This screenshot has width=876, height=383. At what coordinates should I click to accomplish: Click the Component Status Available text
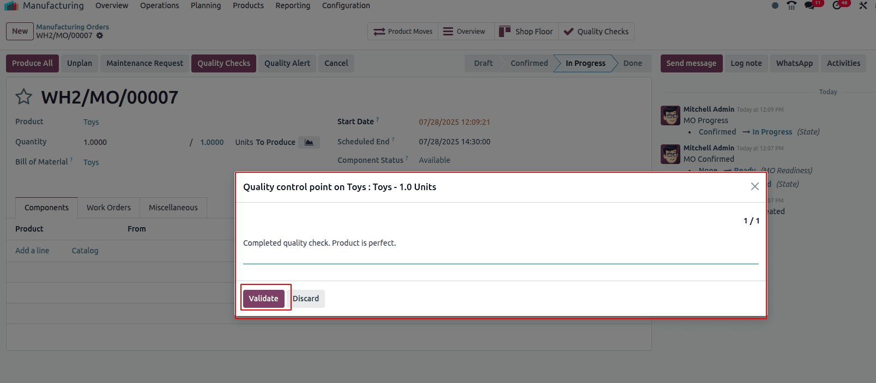coord(434,160)
